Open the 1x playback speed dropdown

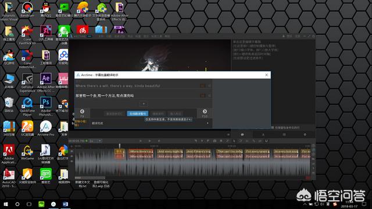point(95,140)
